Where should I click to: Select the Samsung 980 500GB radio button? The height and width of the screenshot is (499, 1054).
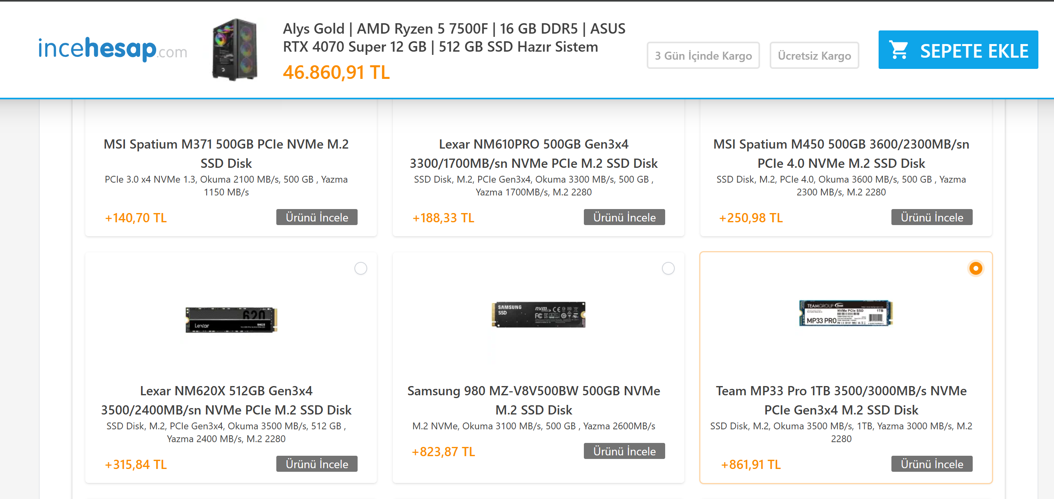[668, 269]
